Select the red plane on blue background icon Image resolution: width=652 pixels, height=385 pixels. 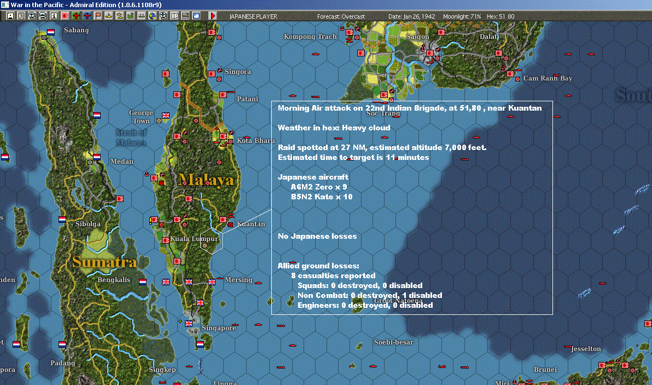tap(87, 16)
